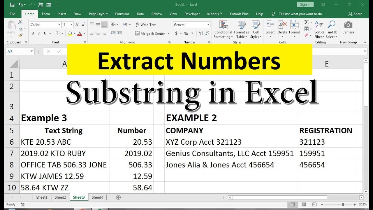
Task: Click the AutoSum sigma icon
Action: click(306, 22)
